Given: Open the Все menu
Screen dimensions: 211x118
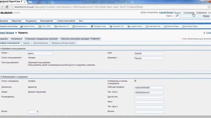Looking at the screenshot, I should pos(81,21).
